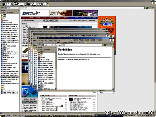The width and height of the screenshot is (156, 117).
Task: Open address dropdown in front Forbidden window
Action: pyautogui.click(x=102, y=45)
